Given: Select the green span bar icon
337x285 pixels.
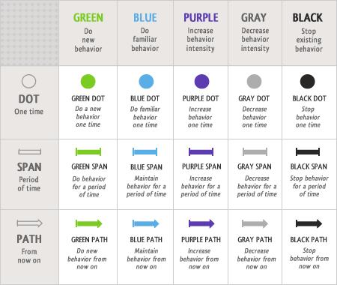Looking at the screenshot, I should 88,151.
